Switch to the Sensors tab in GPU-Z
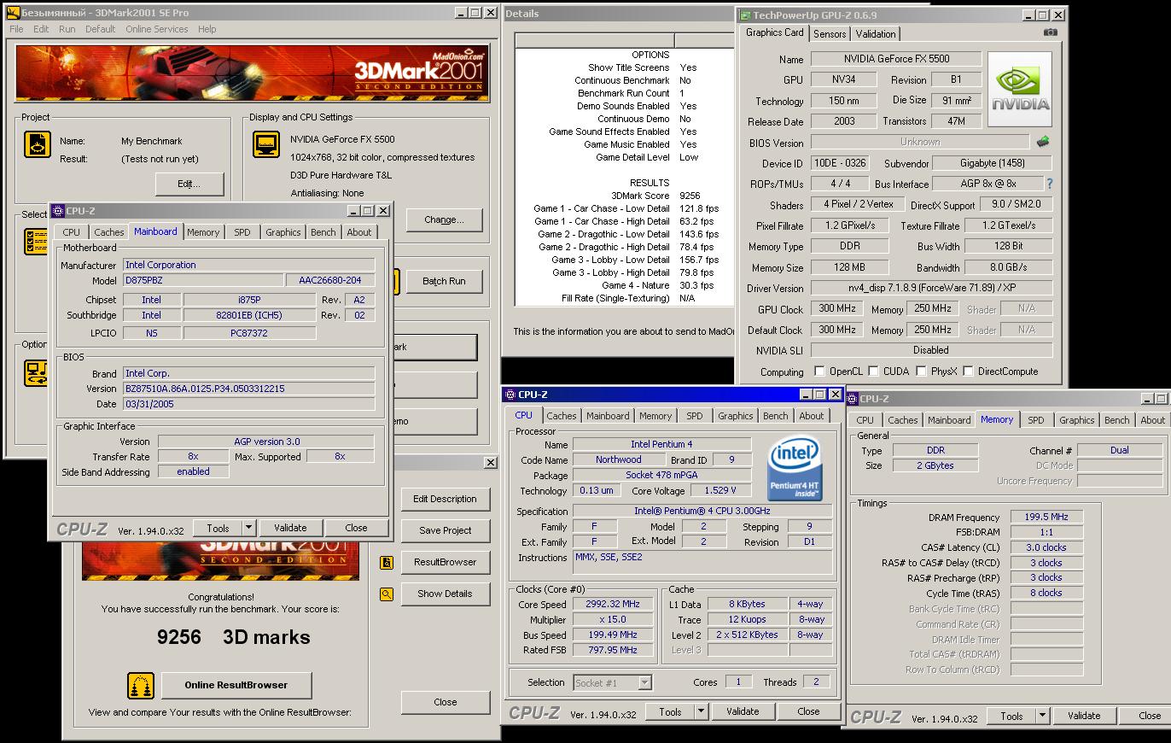Image resolution: width=1171 pixels, height=743 pixels. click(x=830, y=34)
